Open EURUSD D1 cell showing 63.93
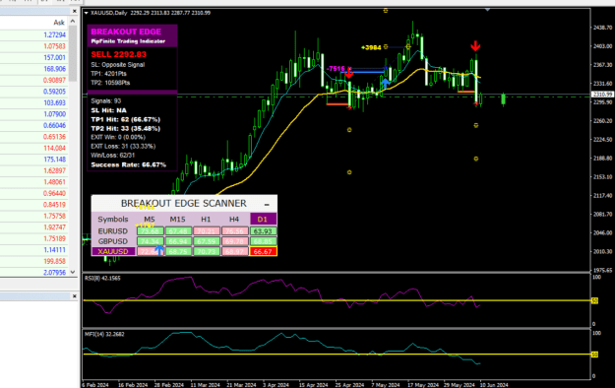 (263, 231)
